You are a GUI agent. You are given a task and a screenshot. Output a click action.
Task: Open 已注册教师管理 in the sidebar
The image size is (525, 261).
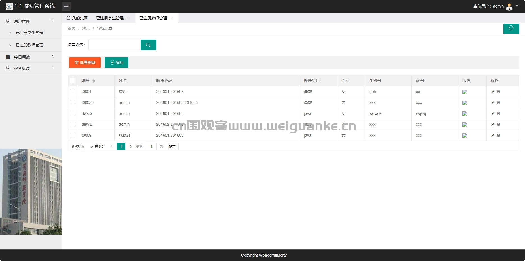29,45
